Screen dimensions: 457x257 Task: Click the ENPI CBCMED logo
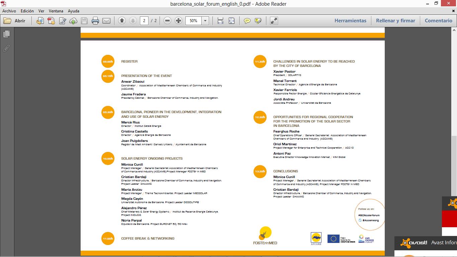click(366, 239)
